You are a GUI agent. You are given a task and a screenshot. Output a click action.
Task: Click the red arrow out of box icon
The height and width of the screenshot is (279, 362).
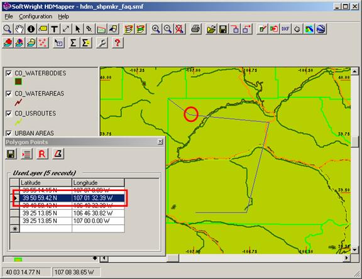(246, 29)
